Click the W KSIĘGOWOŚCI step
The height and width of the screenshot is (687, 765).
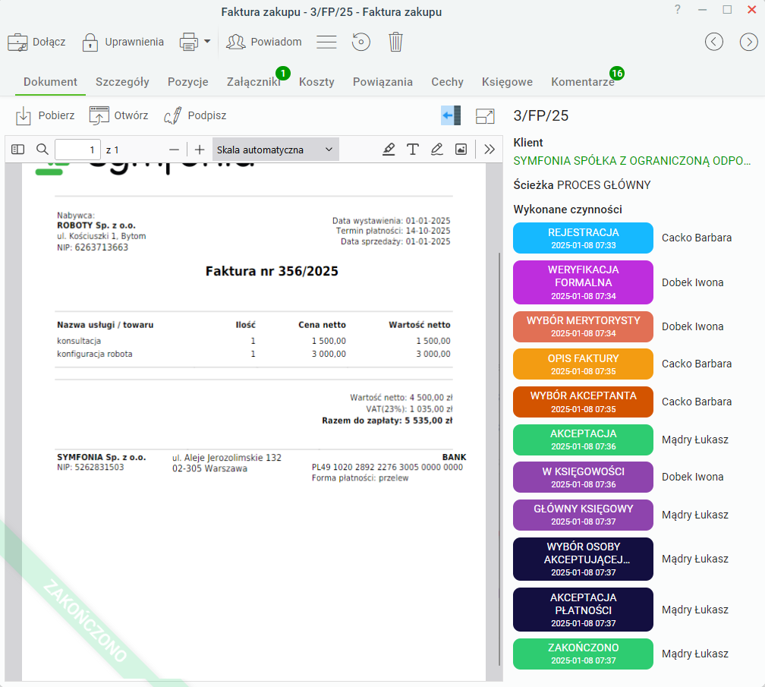pyautogui.click(x=583, y=477)
